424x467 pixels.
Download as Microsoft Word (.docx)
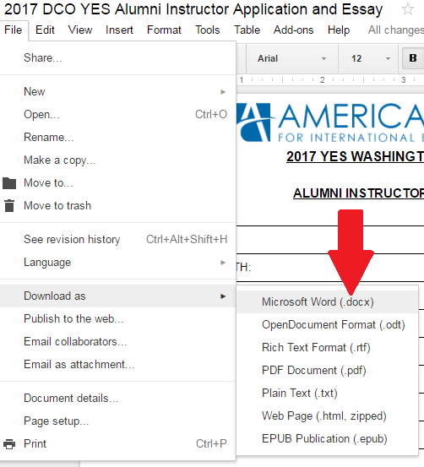pyautogui.click(x=327, y=302)
